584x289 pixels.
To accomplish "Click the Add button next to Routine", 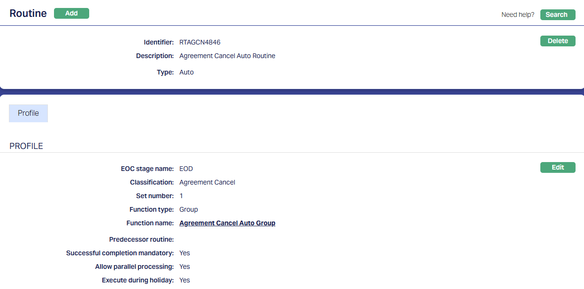I will [x=71, y=14].
